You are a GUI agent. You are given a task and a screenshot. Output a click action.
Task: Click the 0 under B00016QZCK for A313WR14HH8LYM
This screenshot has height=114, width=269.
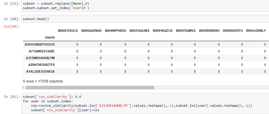[x=172, y=58]
